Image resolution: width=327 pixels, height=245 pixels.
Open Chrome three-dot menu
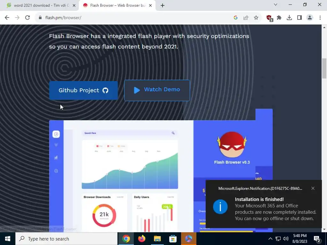click(x=320, y=18)
